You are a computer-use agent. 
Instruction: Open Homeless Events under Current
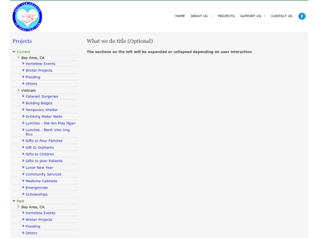coord(41,63)
